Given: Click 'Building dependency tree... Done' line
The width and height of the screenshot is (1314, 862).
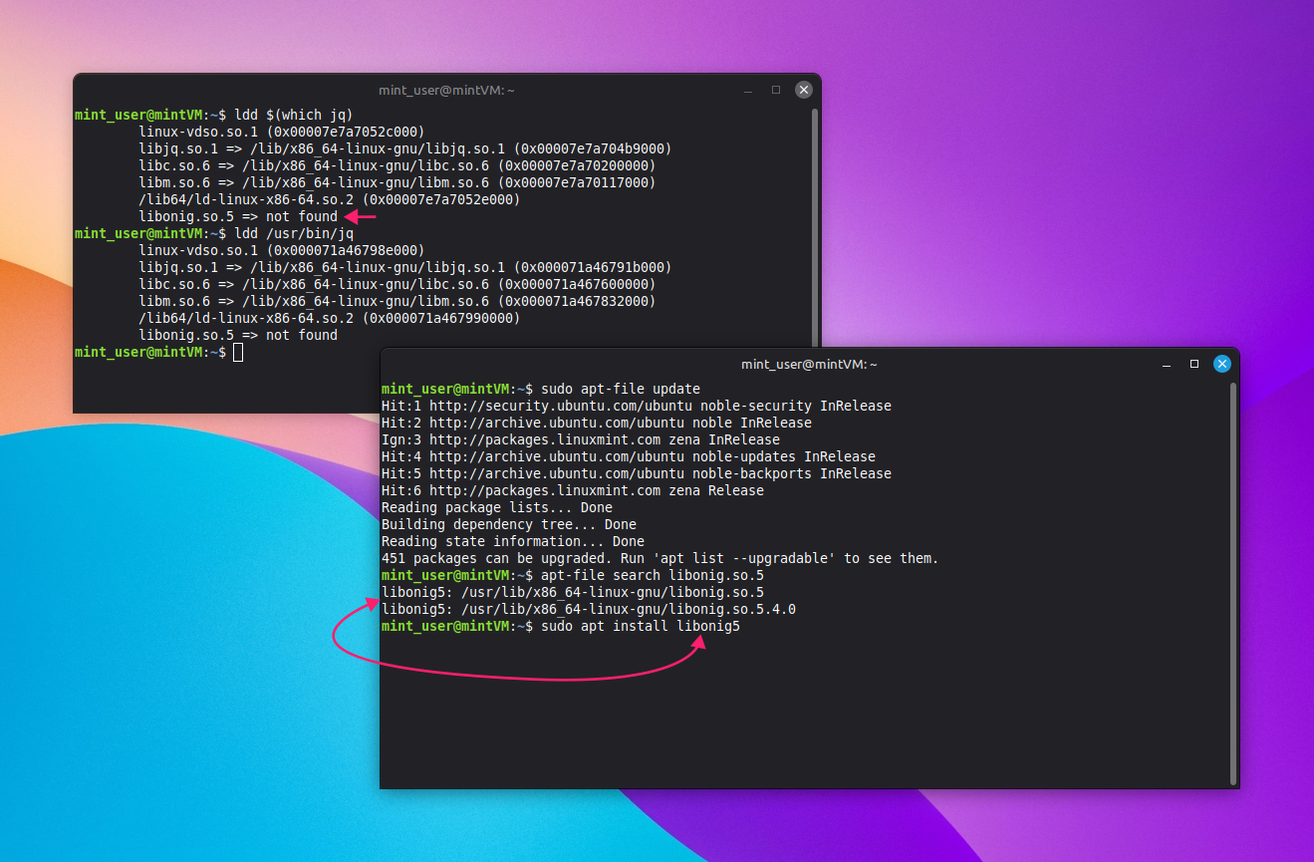Looking at the screenshot, I should (x=509, y=524).
